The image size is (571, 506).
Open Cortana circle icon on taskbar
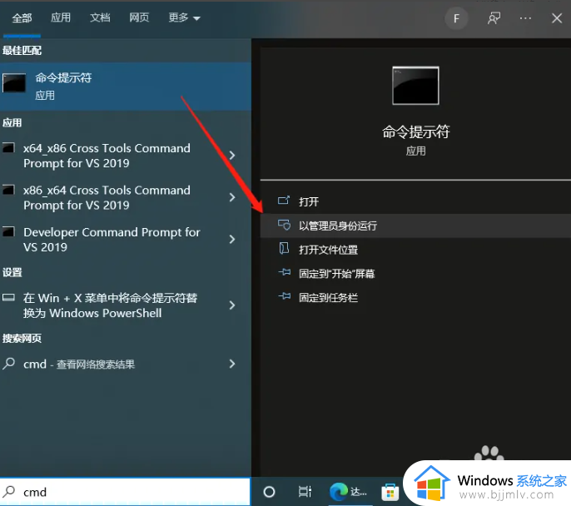coord(269,492)
